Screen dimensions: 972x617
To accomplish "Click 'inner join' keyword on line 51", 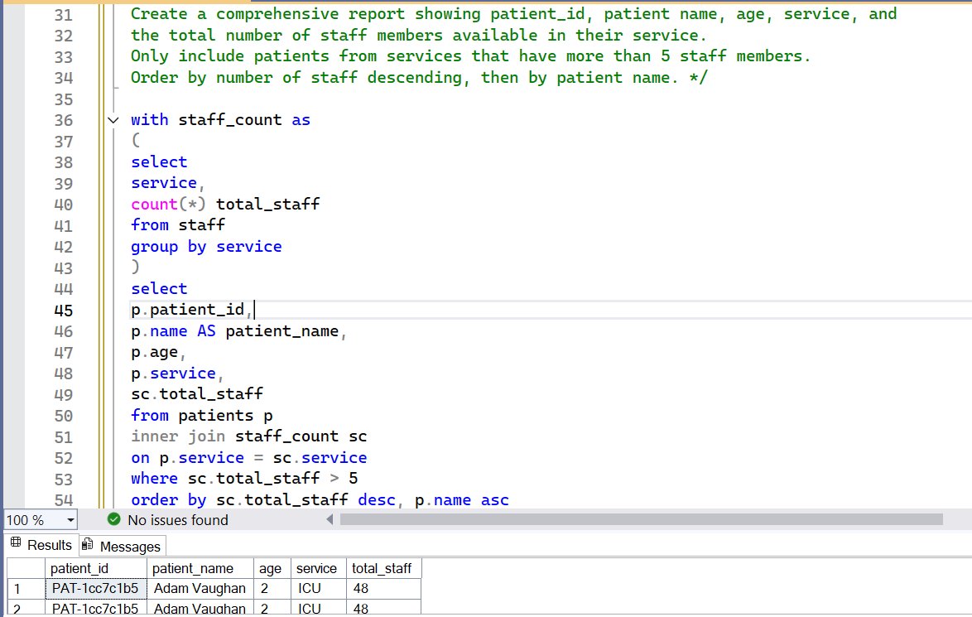I will point(178,436).
